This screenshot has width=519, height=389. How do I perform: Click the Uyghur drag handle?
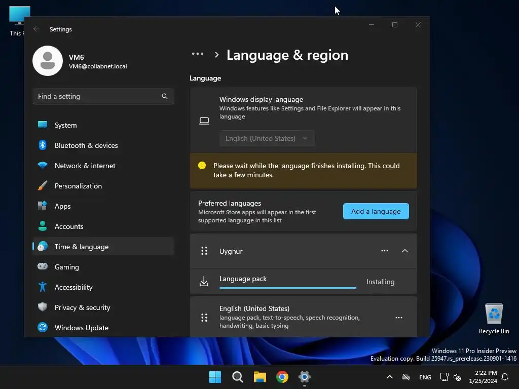tap(204, 251)
